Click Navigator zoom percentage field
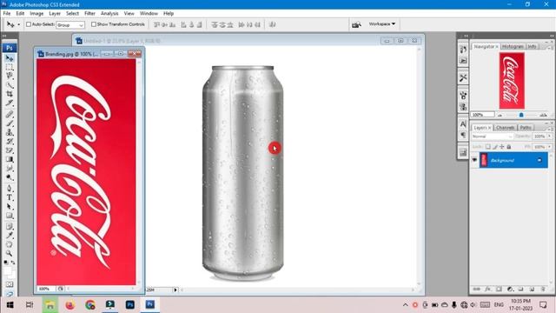 [x=483, y=115]
